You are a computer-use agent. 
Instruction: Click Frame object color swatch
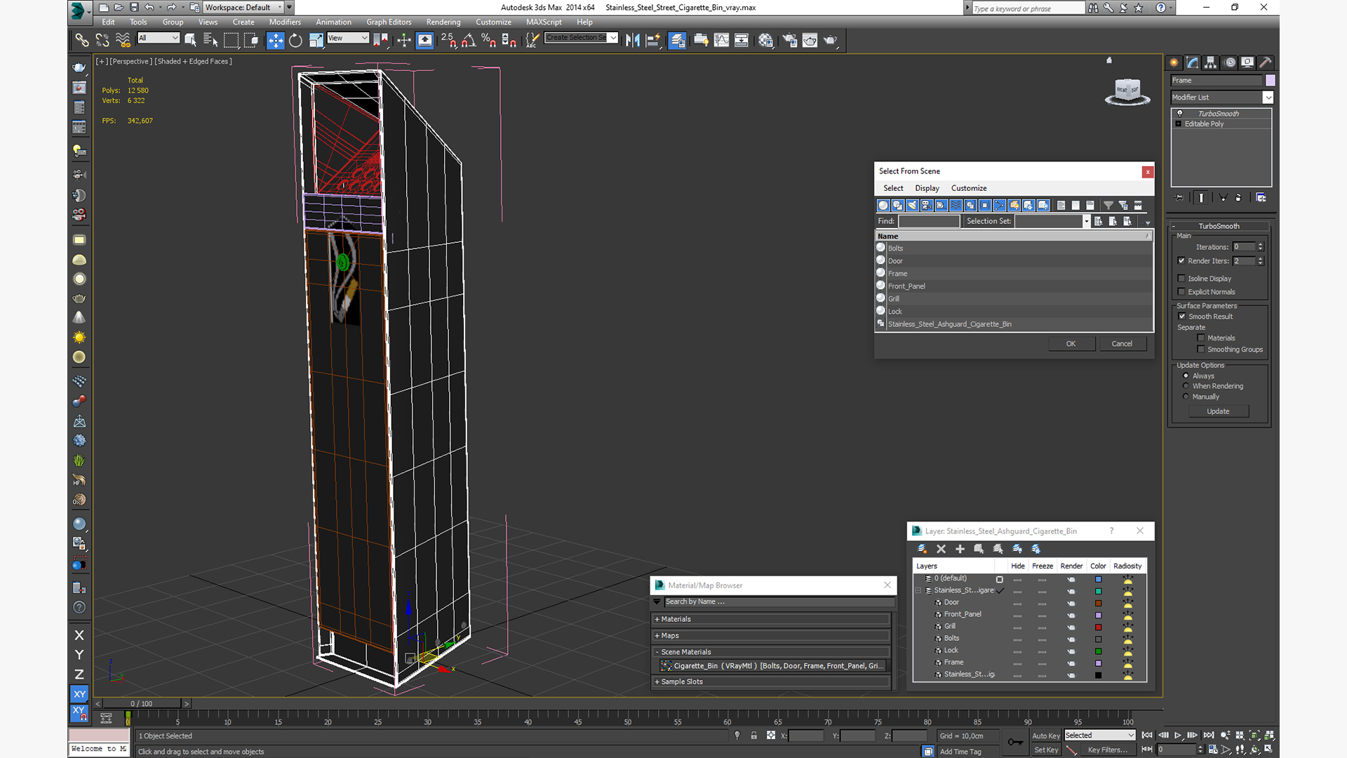pos(1270,81)
